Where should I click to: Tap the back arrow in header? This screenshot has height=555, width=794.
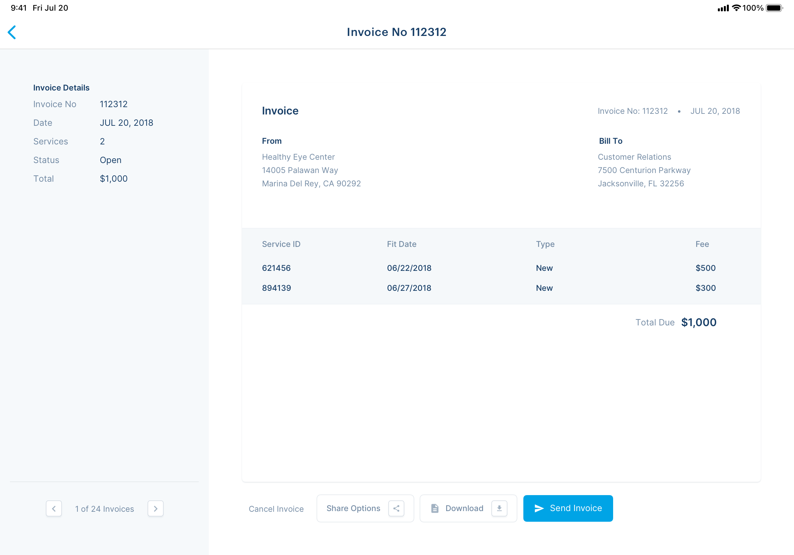pos(12,32)
